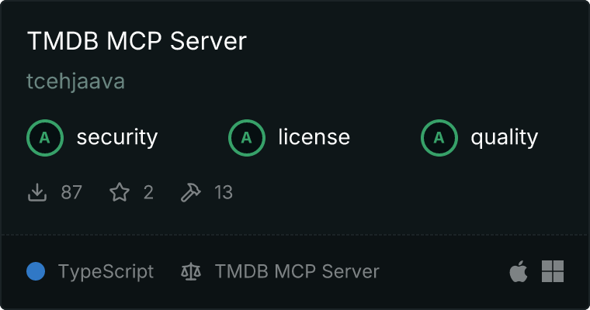590x310 pixels.
Task: Select the TypeScript language label
Action: pyautogui.click(x=106, y=272)
